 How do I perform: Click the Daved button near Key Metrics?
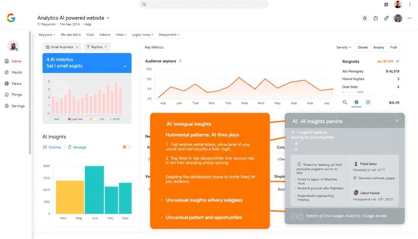point(362,47)
